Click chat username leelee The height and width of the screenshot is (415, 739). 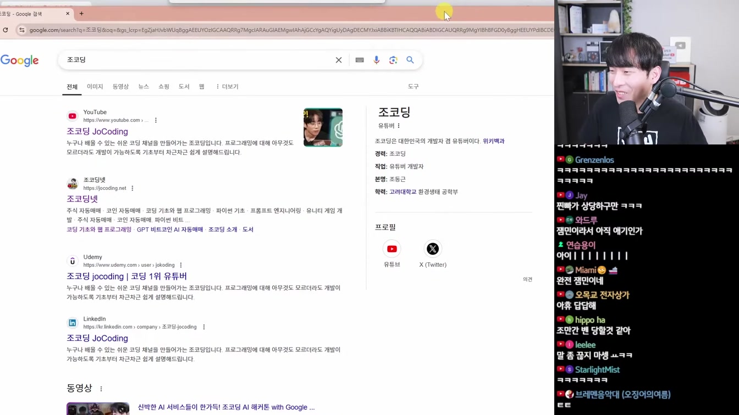click(585, 345)
